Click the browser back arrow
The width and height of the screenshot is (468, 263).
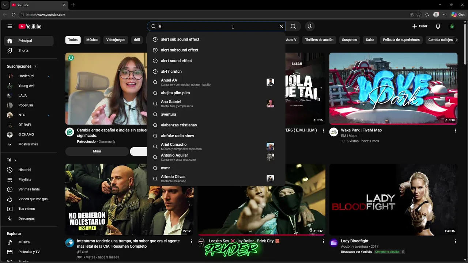(5, 15)
